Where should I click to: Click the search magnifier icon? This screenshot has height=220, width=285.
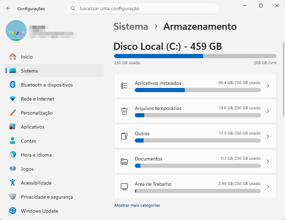pyautogui.click(x=73, y=8)
